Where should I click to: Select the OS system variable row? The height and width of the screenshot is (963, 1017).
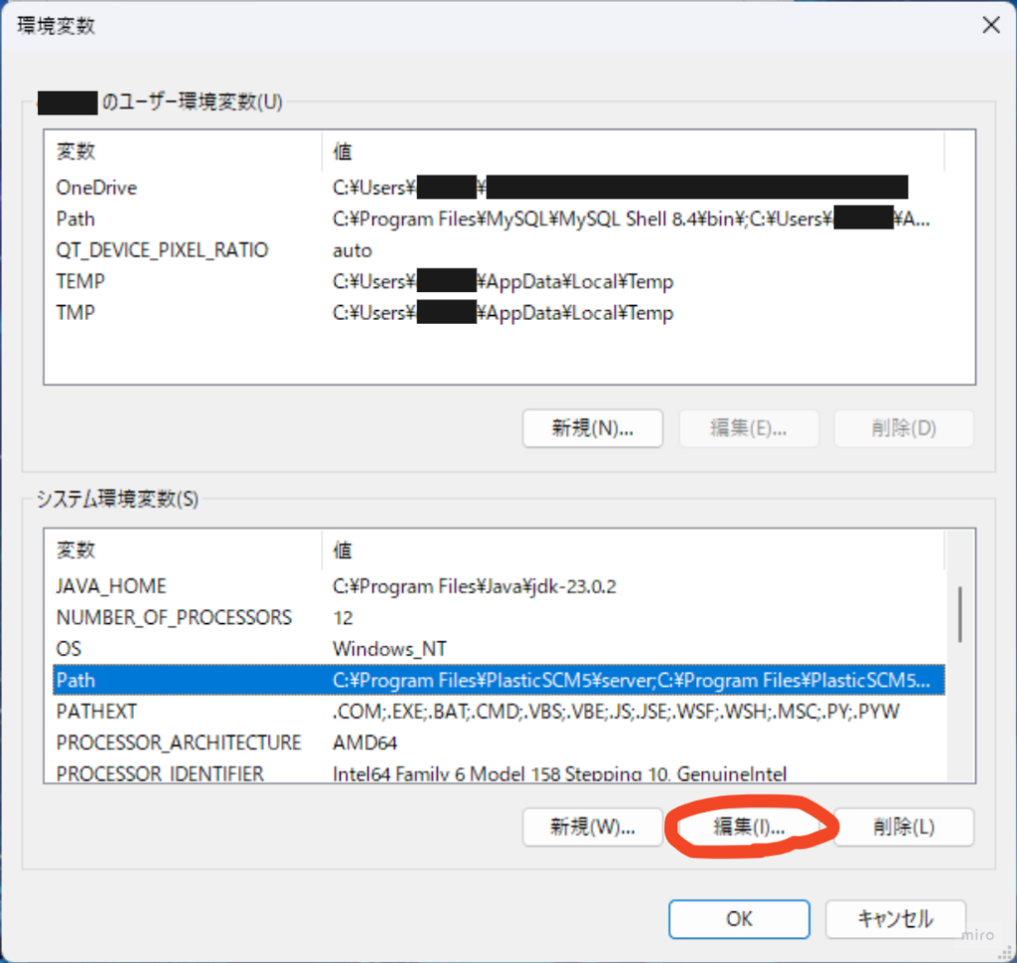tap(69, 649)
